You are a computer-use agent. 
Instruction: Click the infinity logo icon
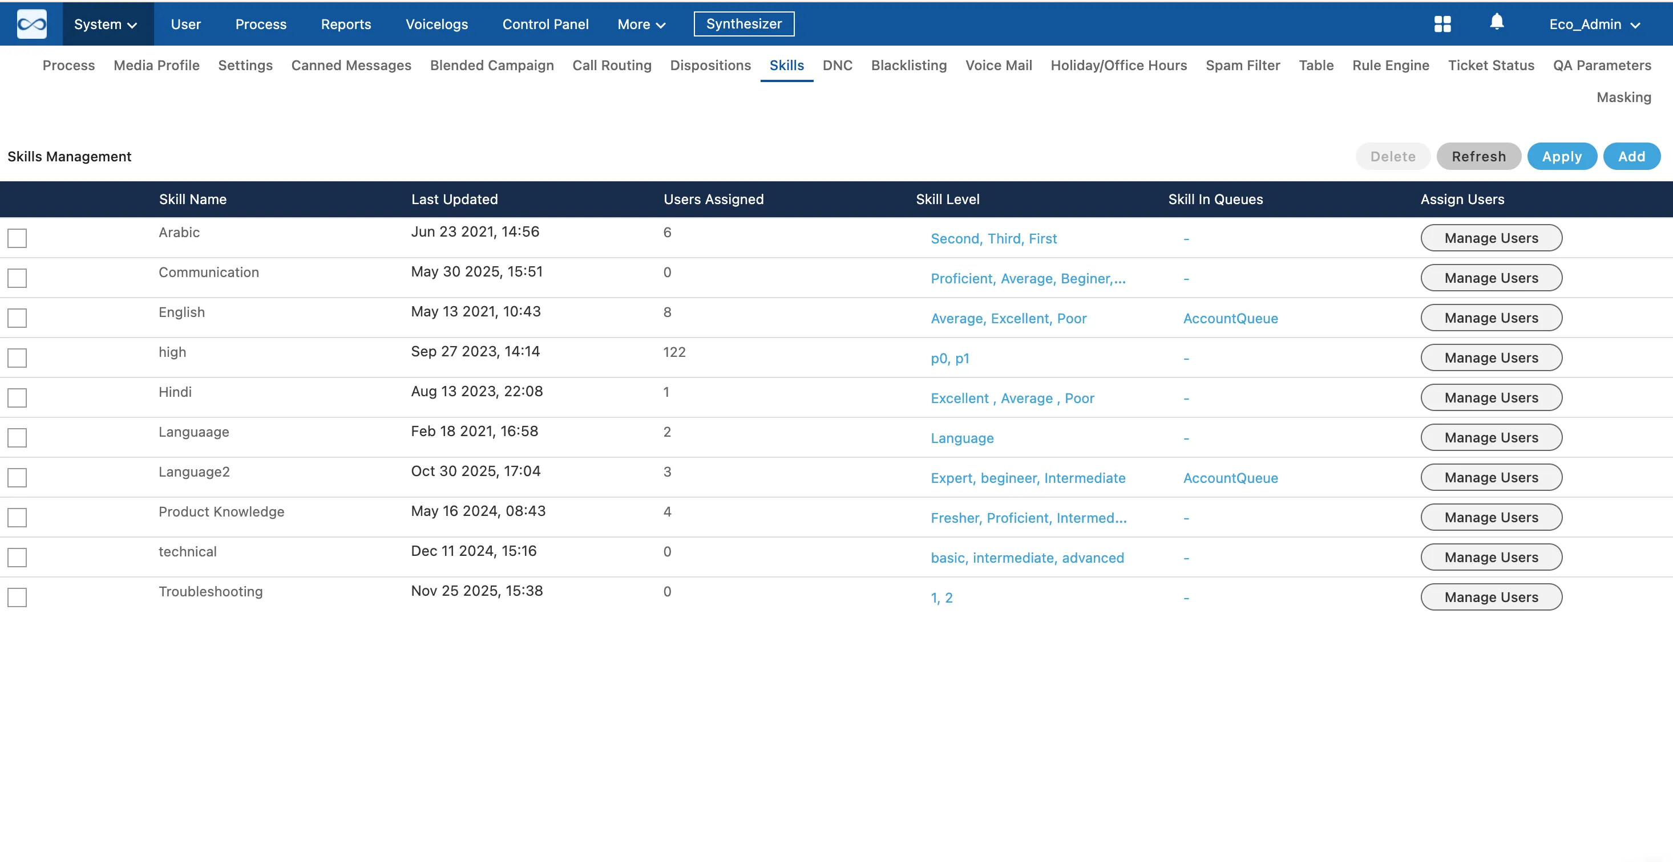31,24
